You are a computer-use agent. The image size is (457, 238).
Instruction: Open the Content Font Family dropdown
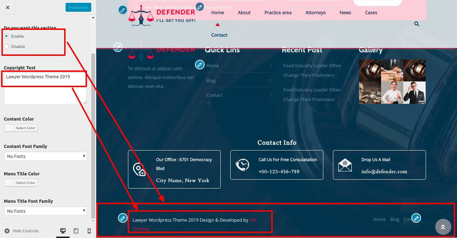[45, 156]
